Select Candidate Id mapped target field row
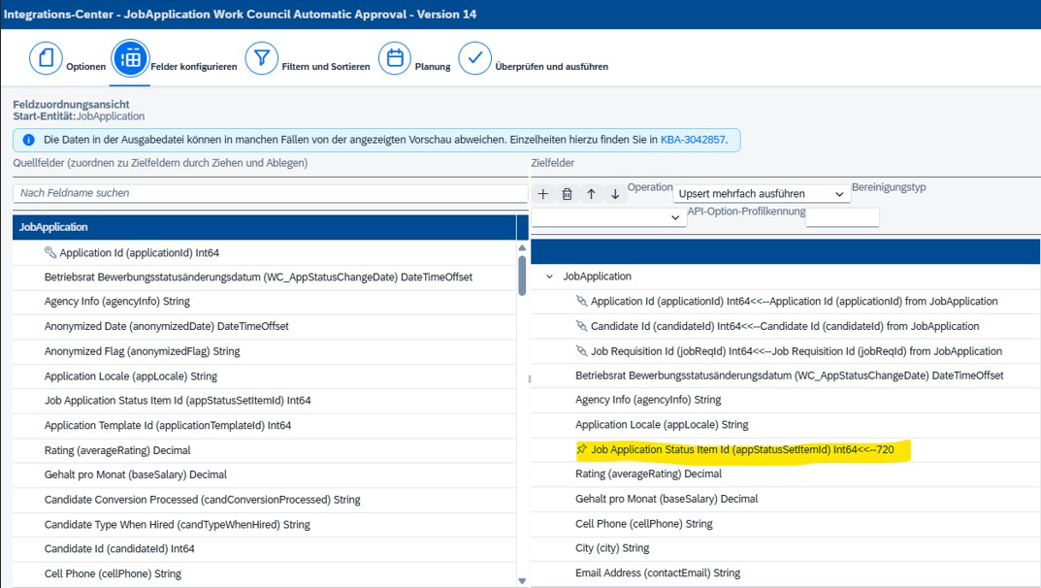 (x=784, y=326)
